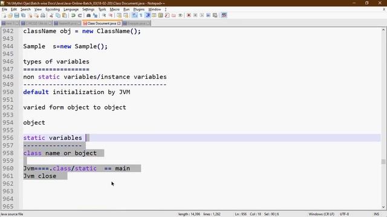Open the Replace dialog from the toolbar

click(x=95, y=15)
